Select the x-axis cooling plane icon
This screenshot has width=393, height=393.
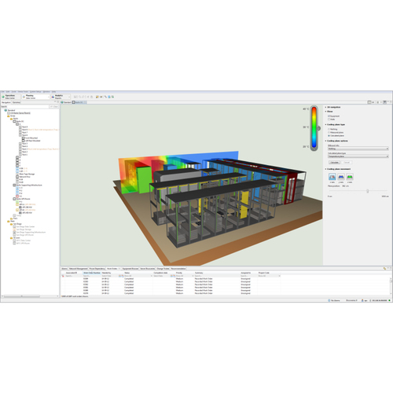point(332,177)
